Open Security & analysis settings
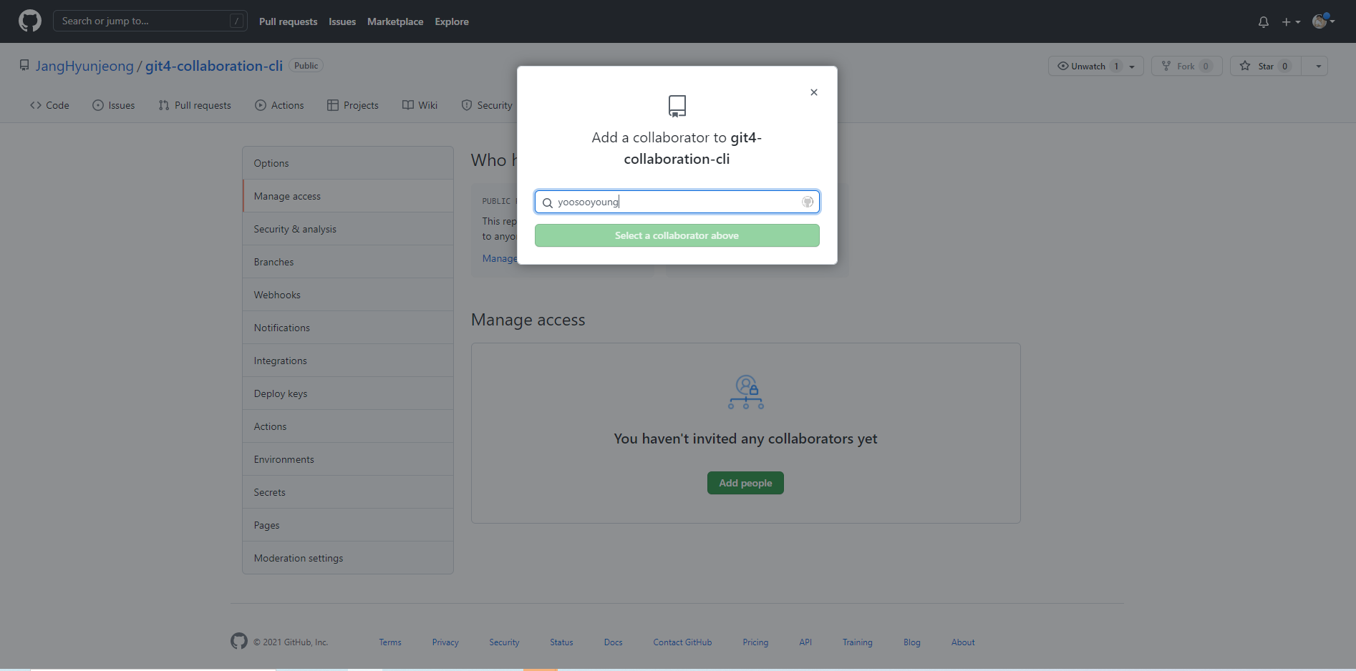This screenshot has height=671, width=1356. 348,229
